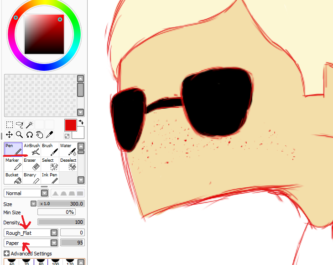Select the Pen brush tool
The image size is (333, 265).
pyautogui.click(x=13, y=149)
